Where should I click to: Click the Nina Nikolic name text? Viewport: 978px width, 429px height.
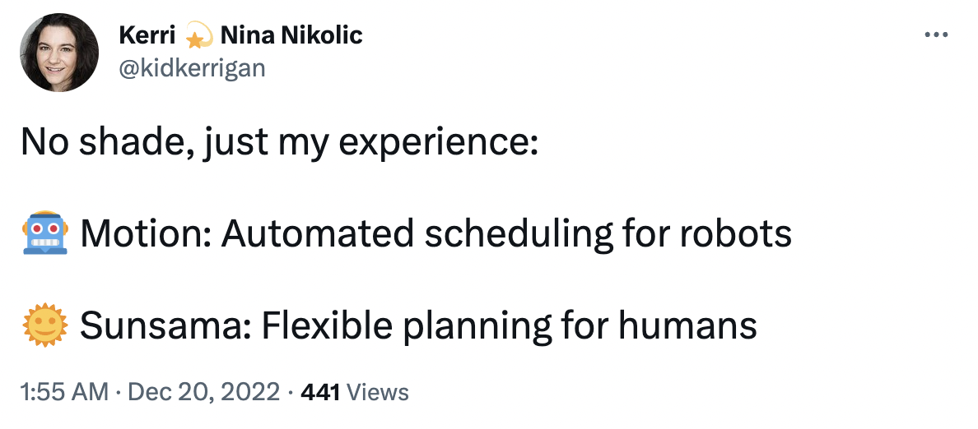tap(291, 35)
